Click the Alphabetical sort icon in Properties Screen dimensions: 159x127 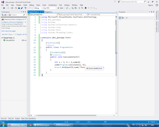click(x=123, y=18)
